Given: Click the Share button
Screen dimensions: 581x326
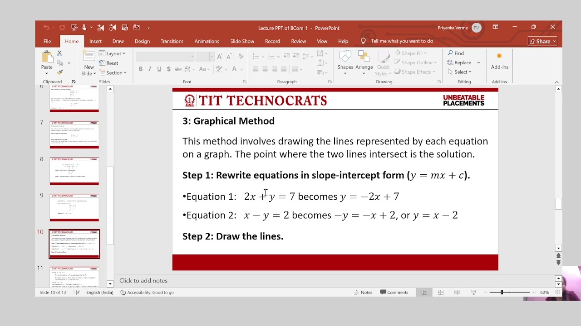Looking at the screenshot, I should pyautogui.click(x=543, y=41).
